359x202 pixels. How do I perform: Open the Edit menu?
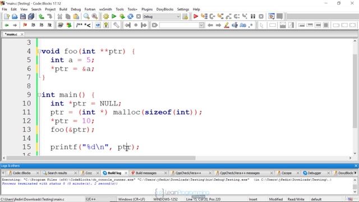click(x=13, y=9)
